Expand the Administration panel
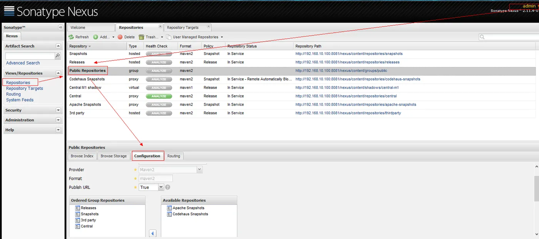The width and height of the screenshot is (539, 239). coord(58,120)
